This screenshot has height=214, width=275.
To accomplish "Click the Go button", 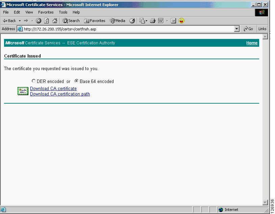I will 248,29.
